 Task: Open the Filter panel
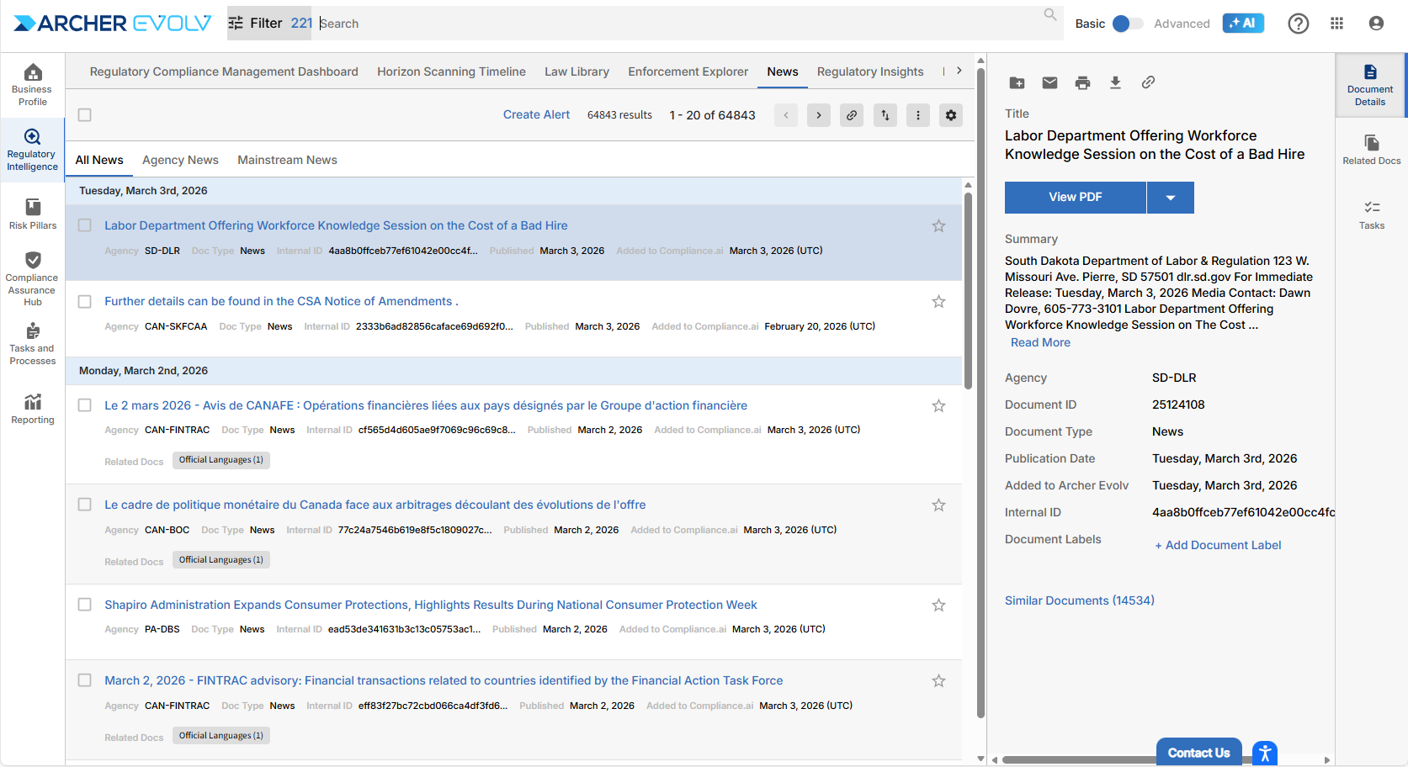(x=257, y=24)
